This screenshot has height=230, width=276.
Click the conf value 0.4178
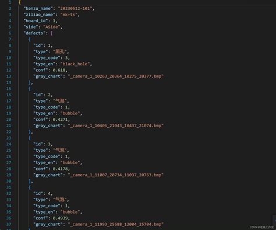coord(60,169)
